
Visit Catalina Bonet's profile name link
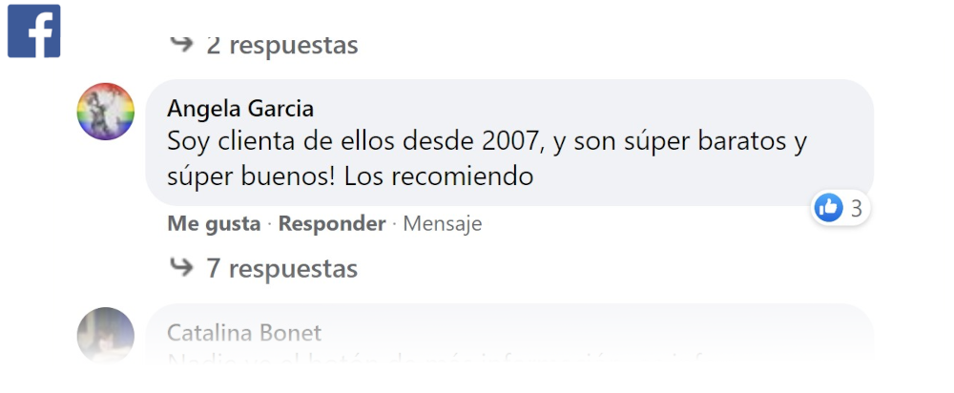pyautogui.click(x=243, y=333)
